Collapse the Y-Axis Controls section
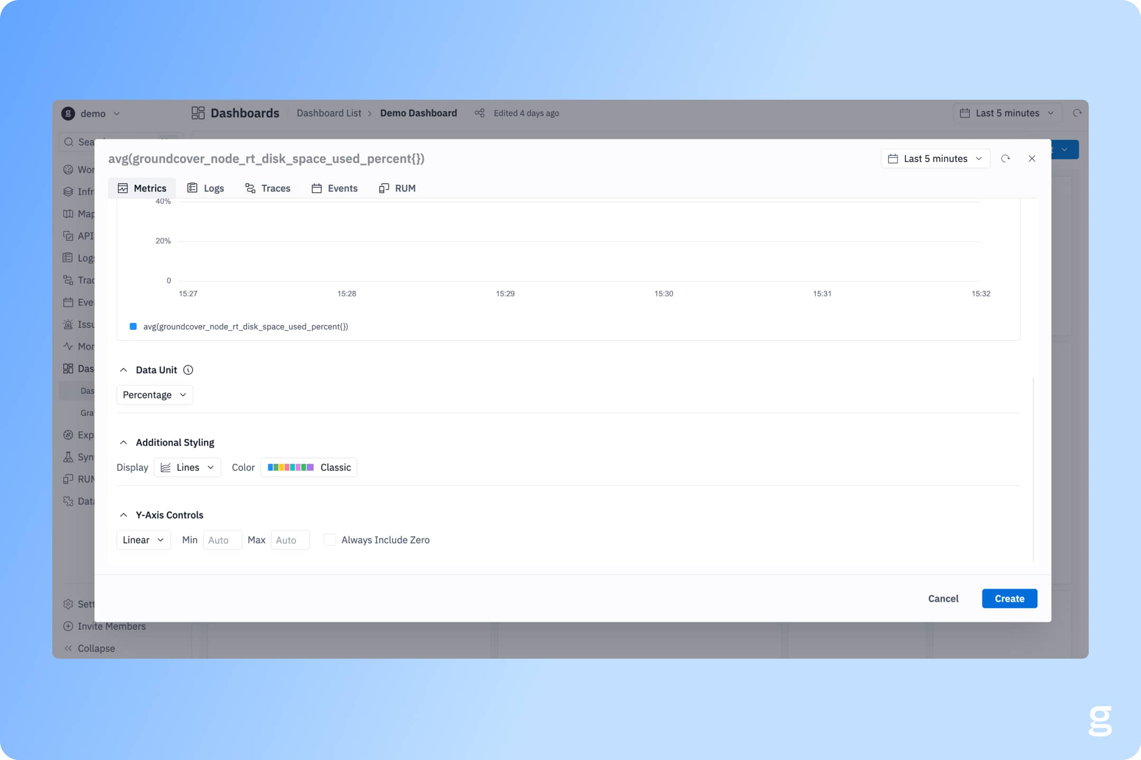 (124, 515)
